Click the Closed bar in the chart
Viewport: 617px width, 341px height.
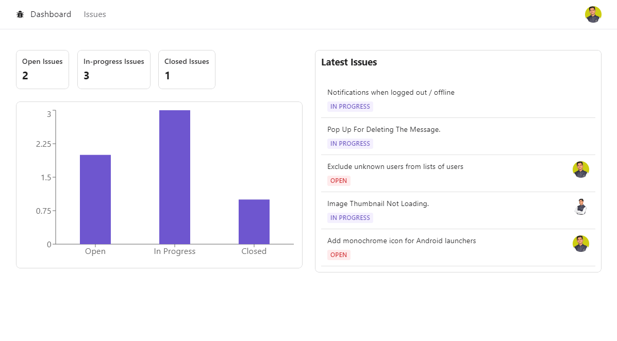click(x=254, y=221)
